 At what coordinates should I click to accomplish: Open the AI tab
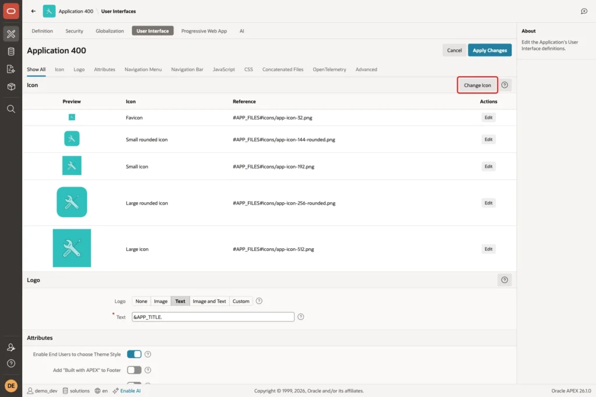[242, 31]
